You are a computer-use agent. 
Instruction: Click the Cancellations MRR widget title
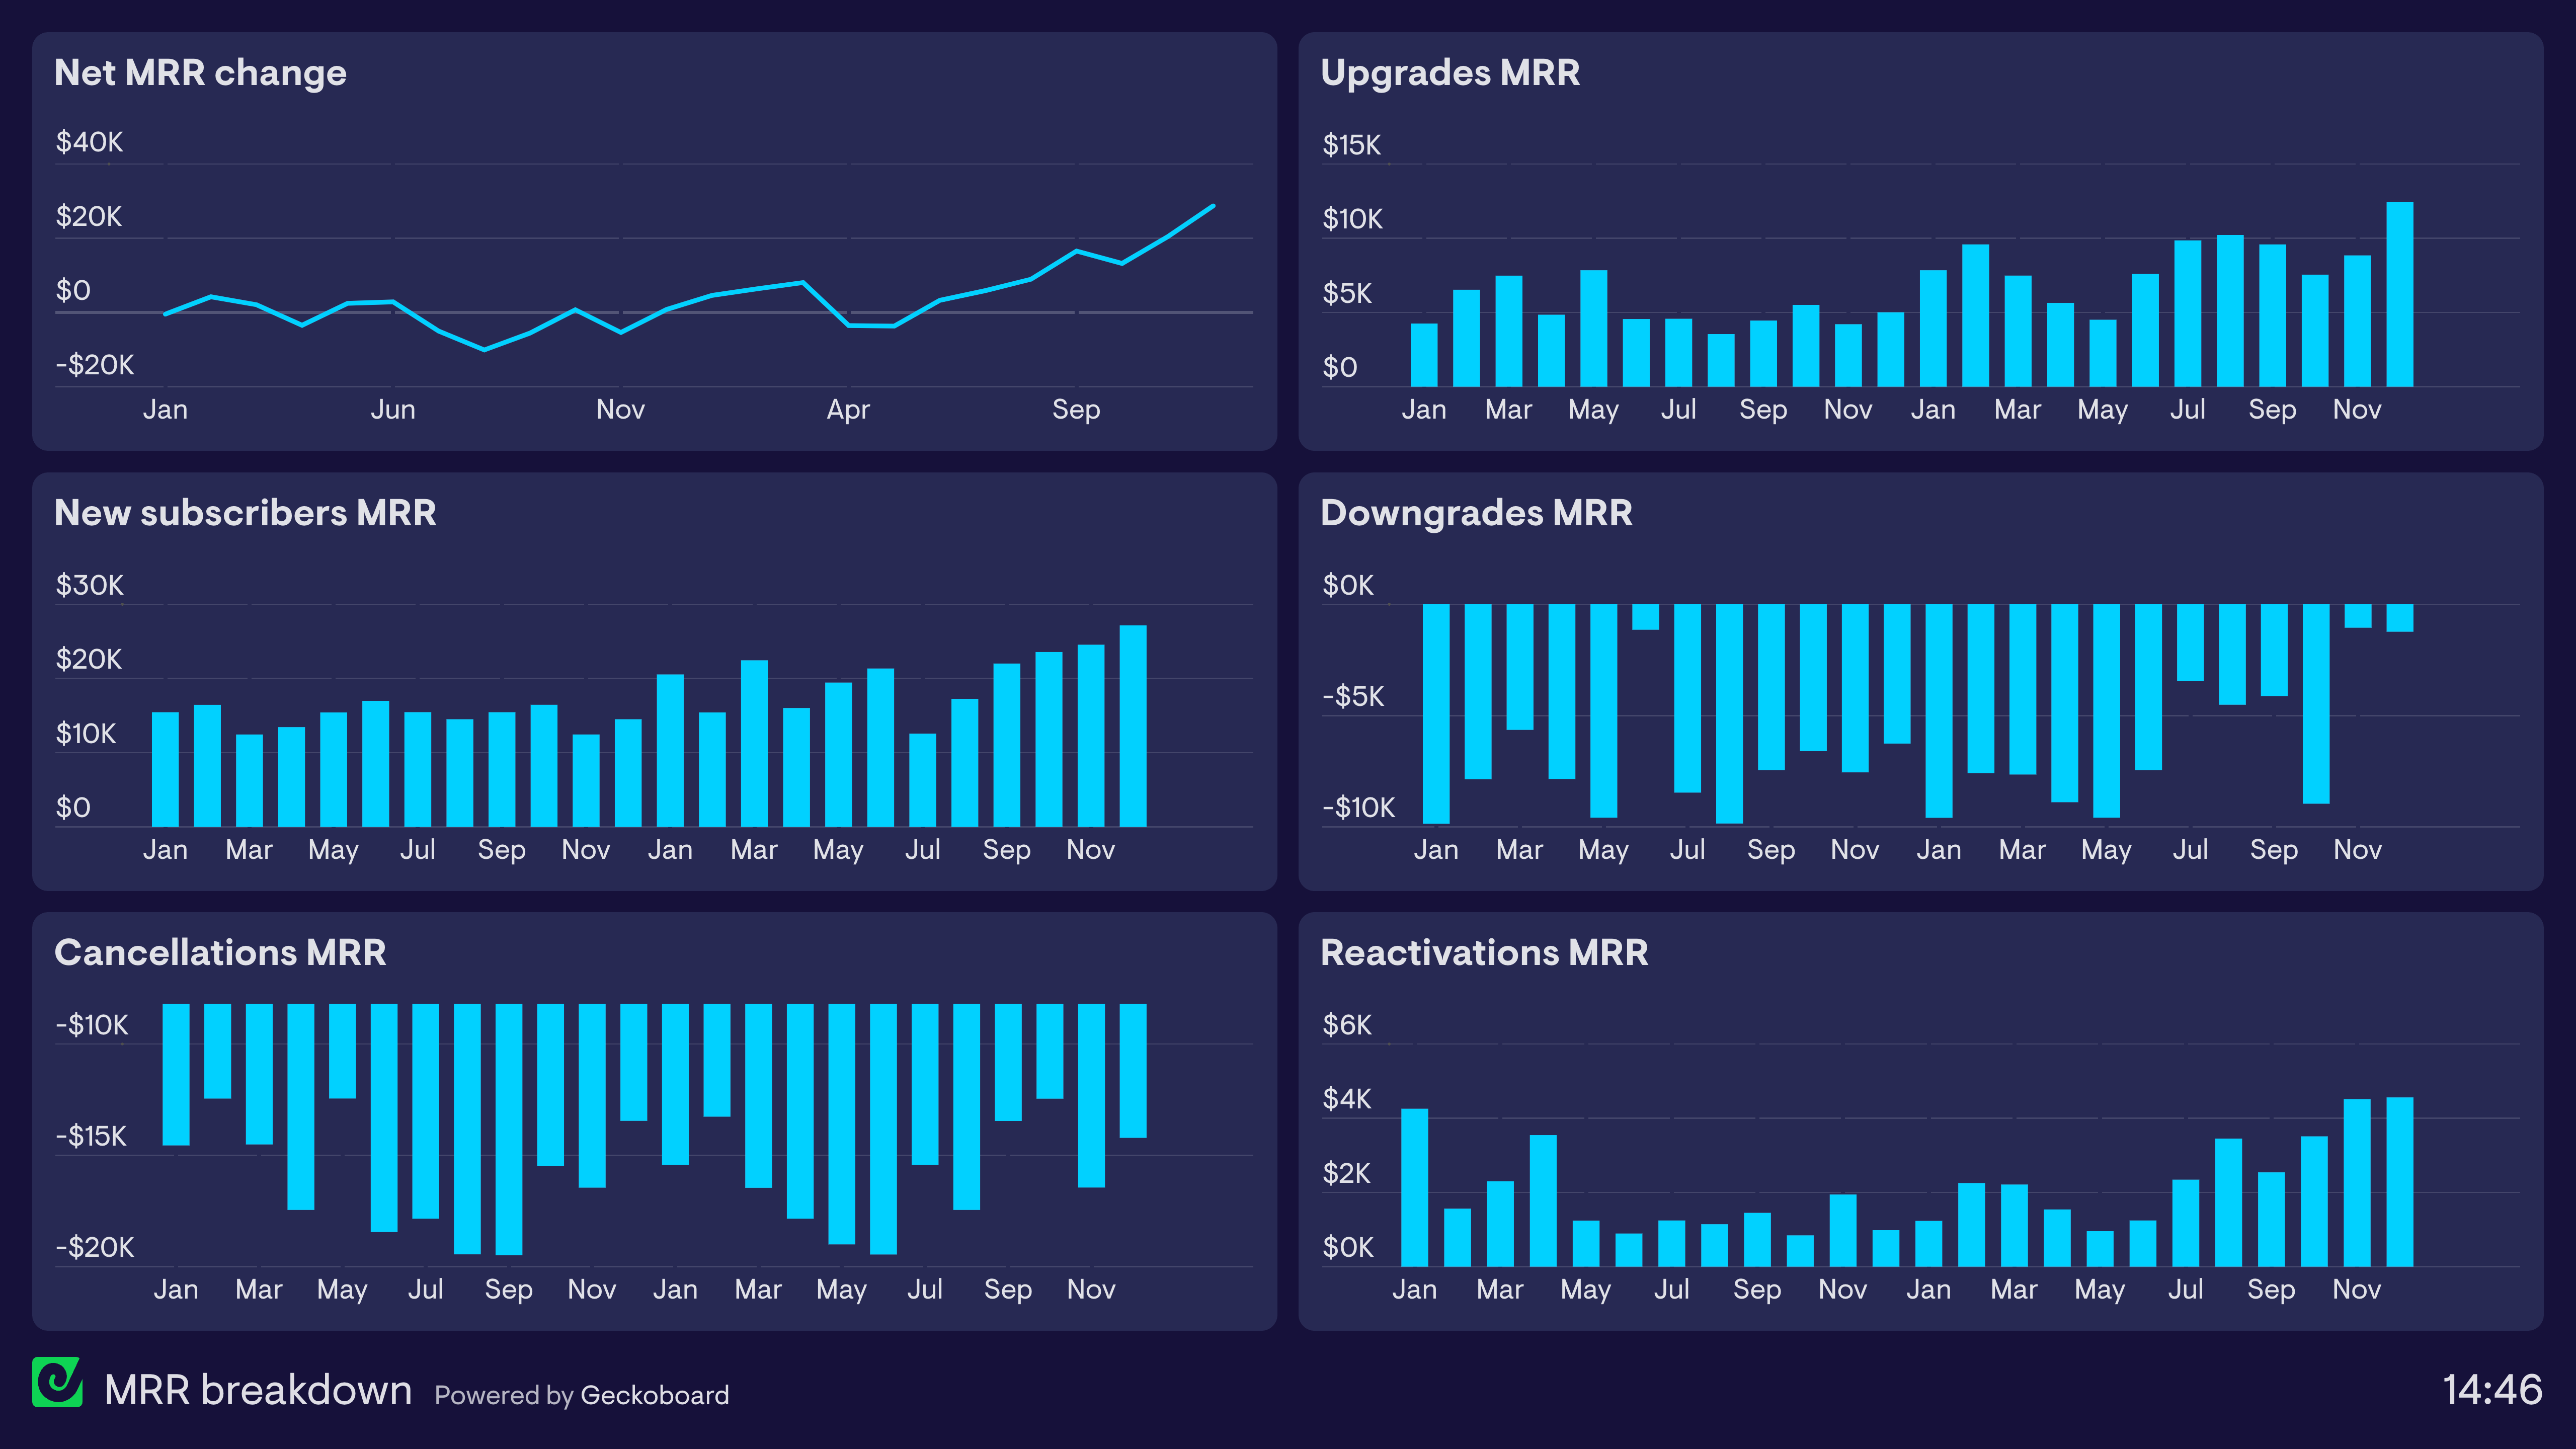tap(220, 952)
